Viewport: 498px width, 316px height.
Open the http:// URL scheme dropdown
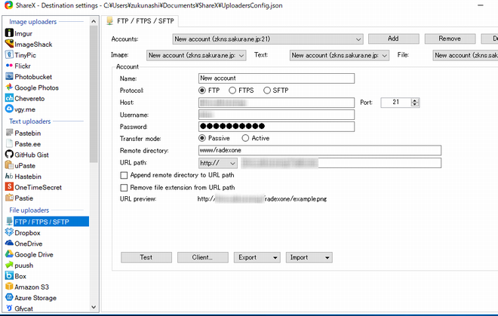pos(218,163)
